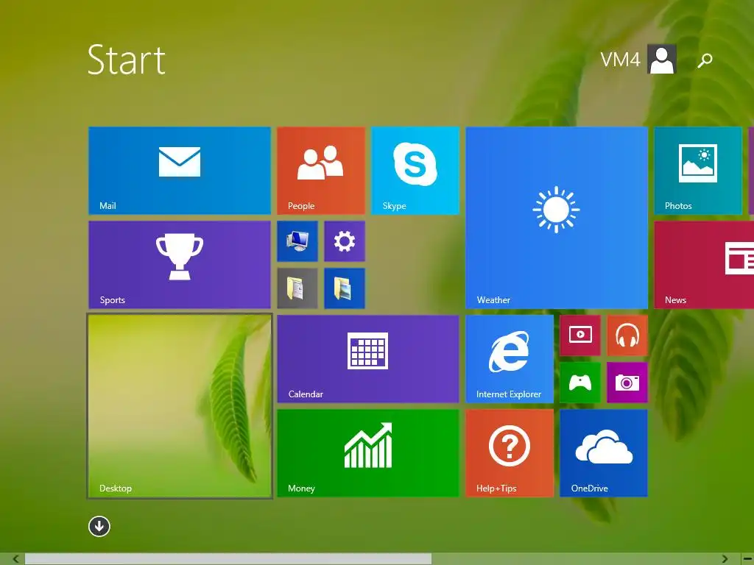Open the Xbox Games small tile
The width and height of the screenshot is (754, 565).
(580, 383)
